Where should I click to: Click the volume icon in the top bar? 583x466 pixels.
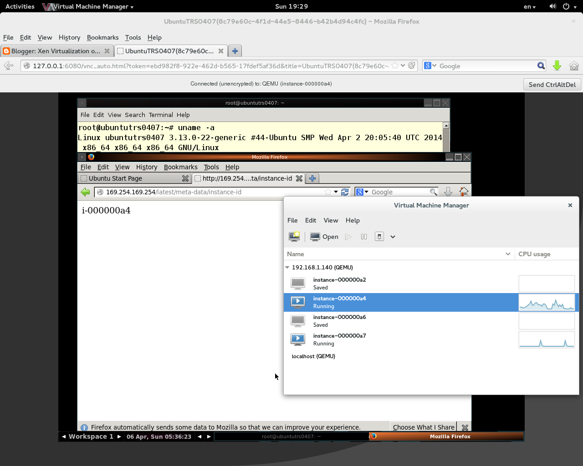(x=552, y=6)
